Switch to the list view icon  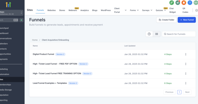click(x=156, y=34)
